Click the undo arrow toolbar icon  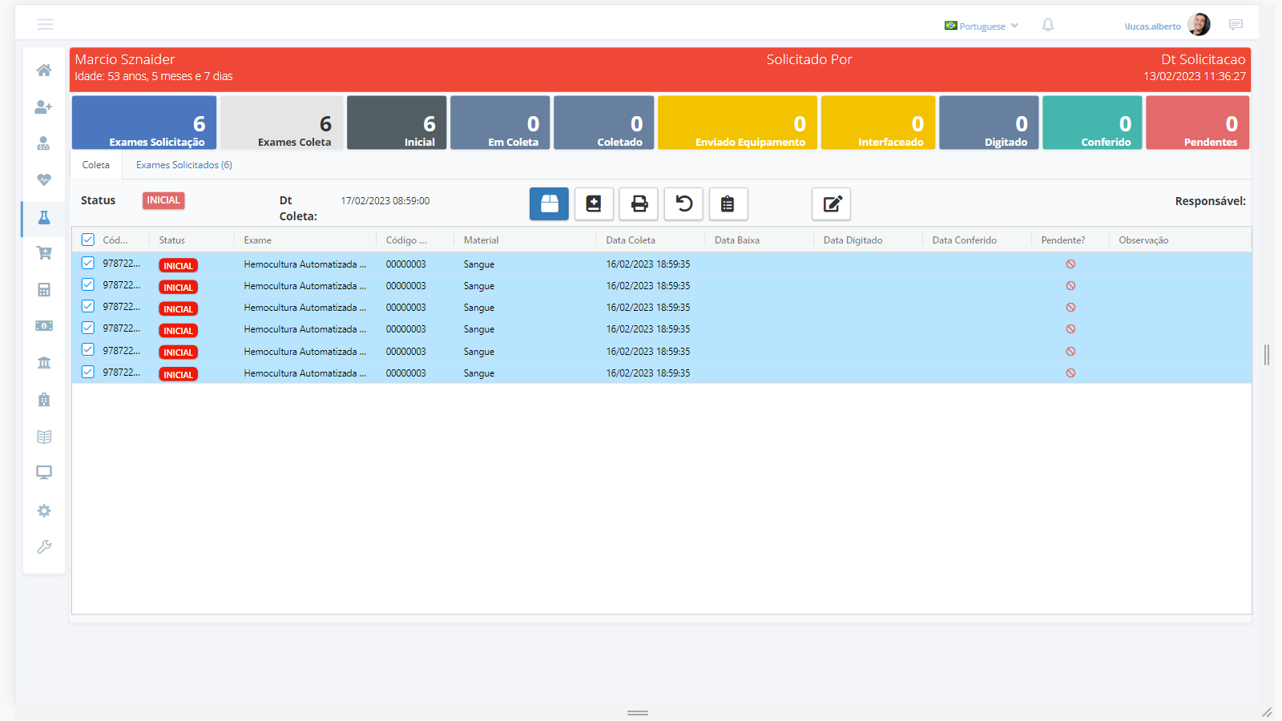(683, 204)
